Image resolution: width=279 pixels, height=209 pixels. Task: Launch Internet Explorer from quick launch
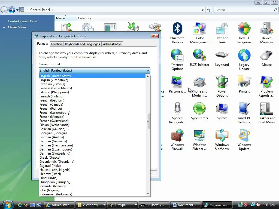pos(20,205)
